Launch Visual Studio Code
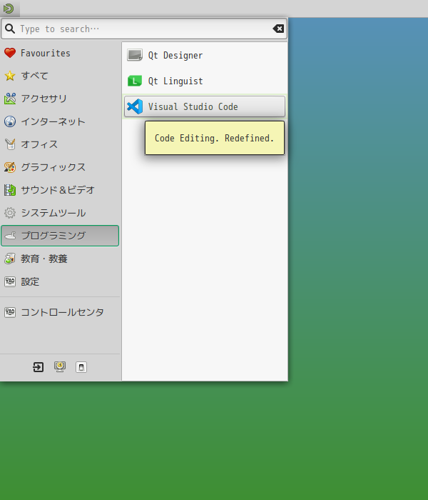Screen dimensions: 428x500 pyautogui.click(x=205, y=106)
